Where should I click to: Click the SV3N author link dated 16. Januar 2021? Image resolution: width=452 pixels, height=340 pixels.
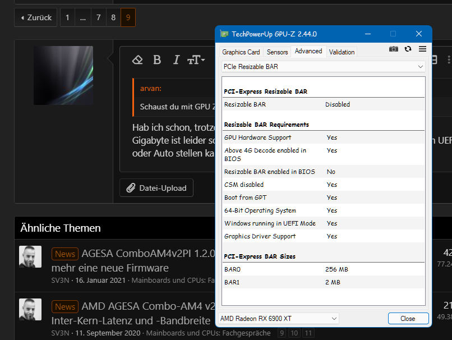coord(60,281)
